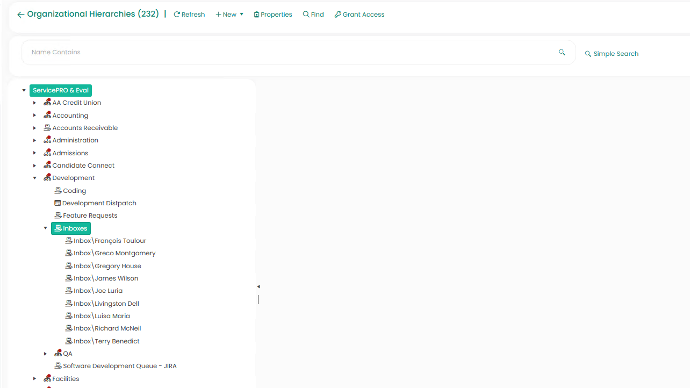The height and width of the screenshot is (388, 690).
Task: Click the Name Contains search field
Action: pyautogui.click(x=290, y=52)
